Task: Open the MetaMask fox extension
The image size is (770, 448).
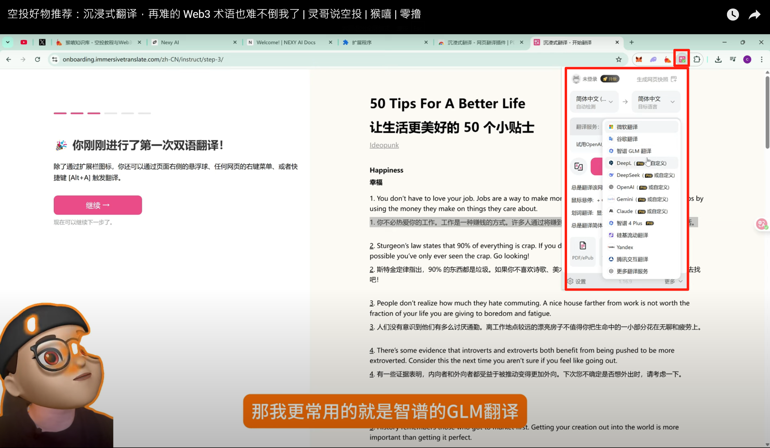Action: point(639,59)
